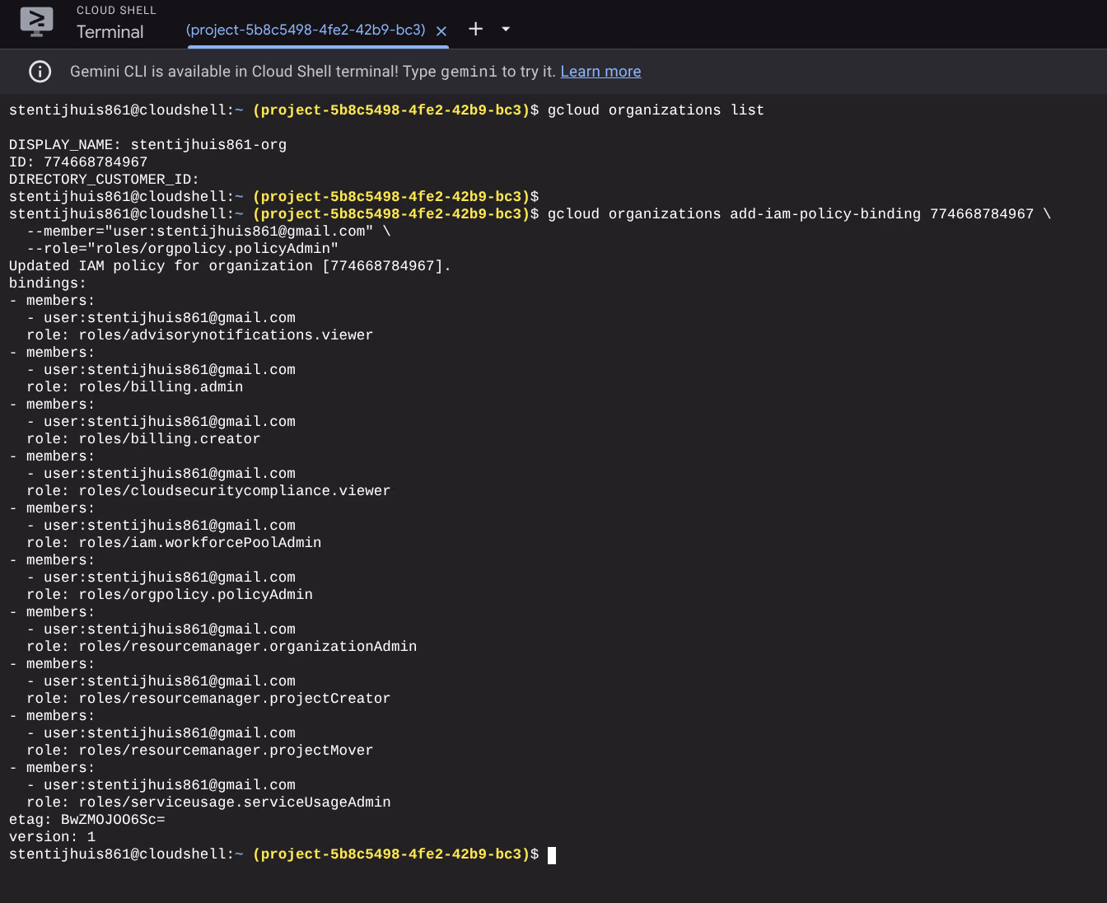
Task: Focus the cursor at the last terminal prompt
Action: click(x=552, y=855)
